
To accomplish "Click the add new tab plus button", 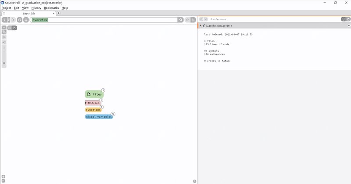I will 59,13.
